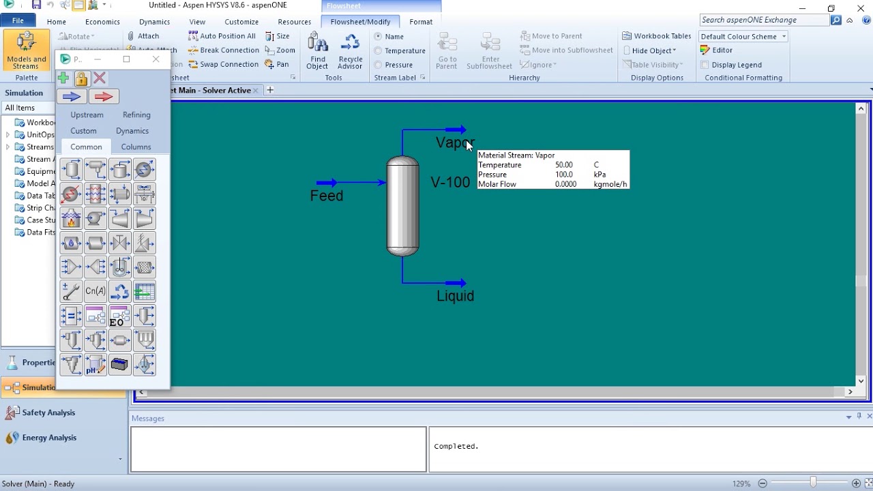Viewport: 873px width, 491px height.
Task: Click the Find Object button
Action: (x=317, y=51)
